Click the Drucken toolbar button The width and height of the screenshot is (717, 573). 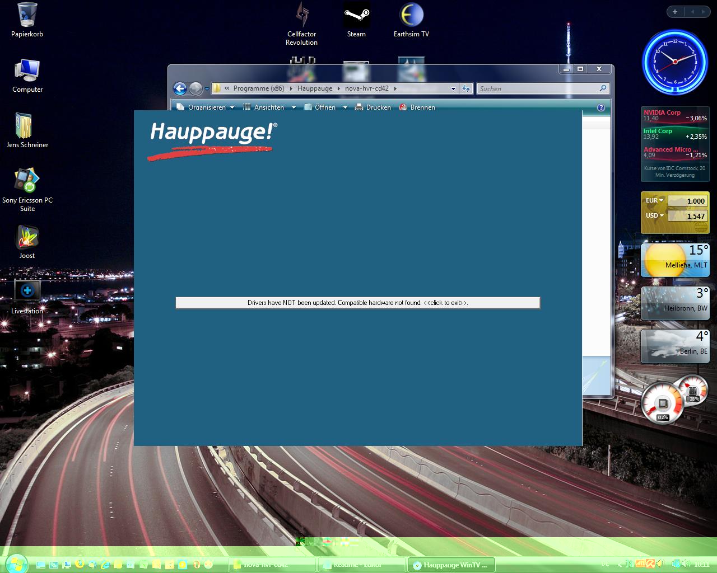[x=373, y=107]
